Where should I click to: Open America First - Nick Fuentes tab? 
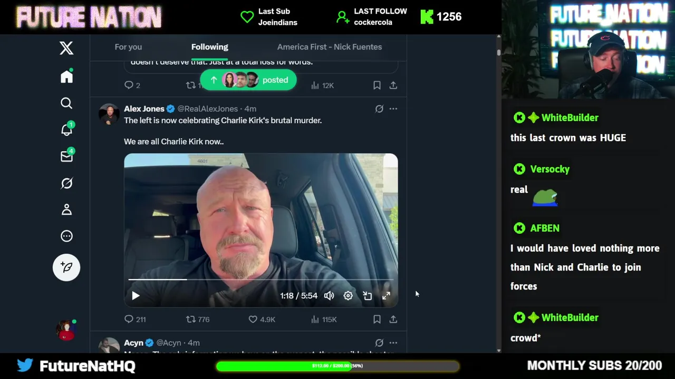pyautogui.click(x=330, y=47)
